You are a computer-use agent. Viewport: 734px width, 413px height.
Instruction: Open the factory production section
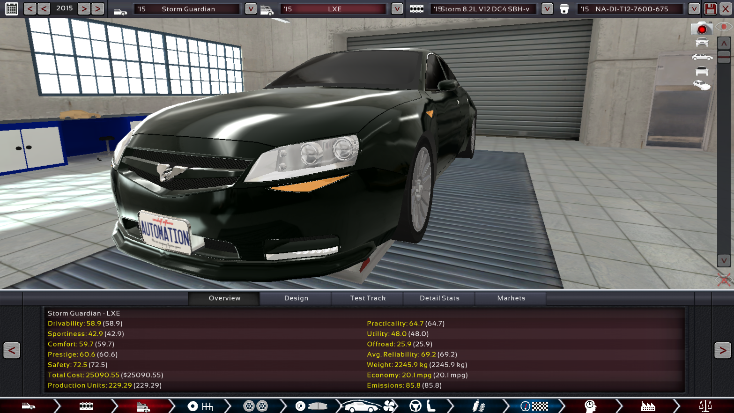coord(648,406)
